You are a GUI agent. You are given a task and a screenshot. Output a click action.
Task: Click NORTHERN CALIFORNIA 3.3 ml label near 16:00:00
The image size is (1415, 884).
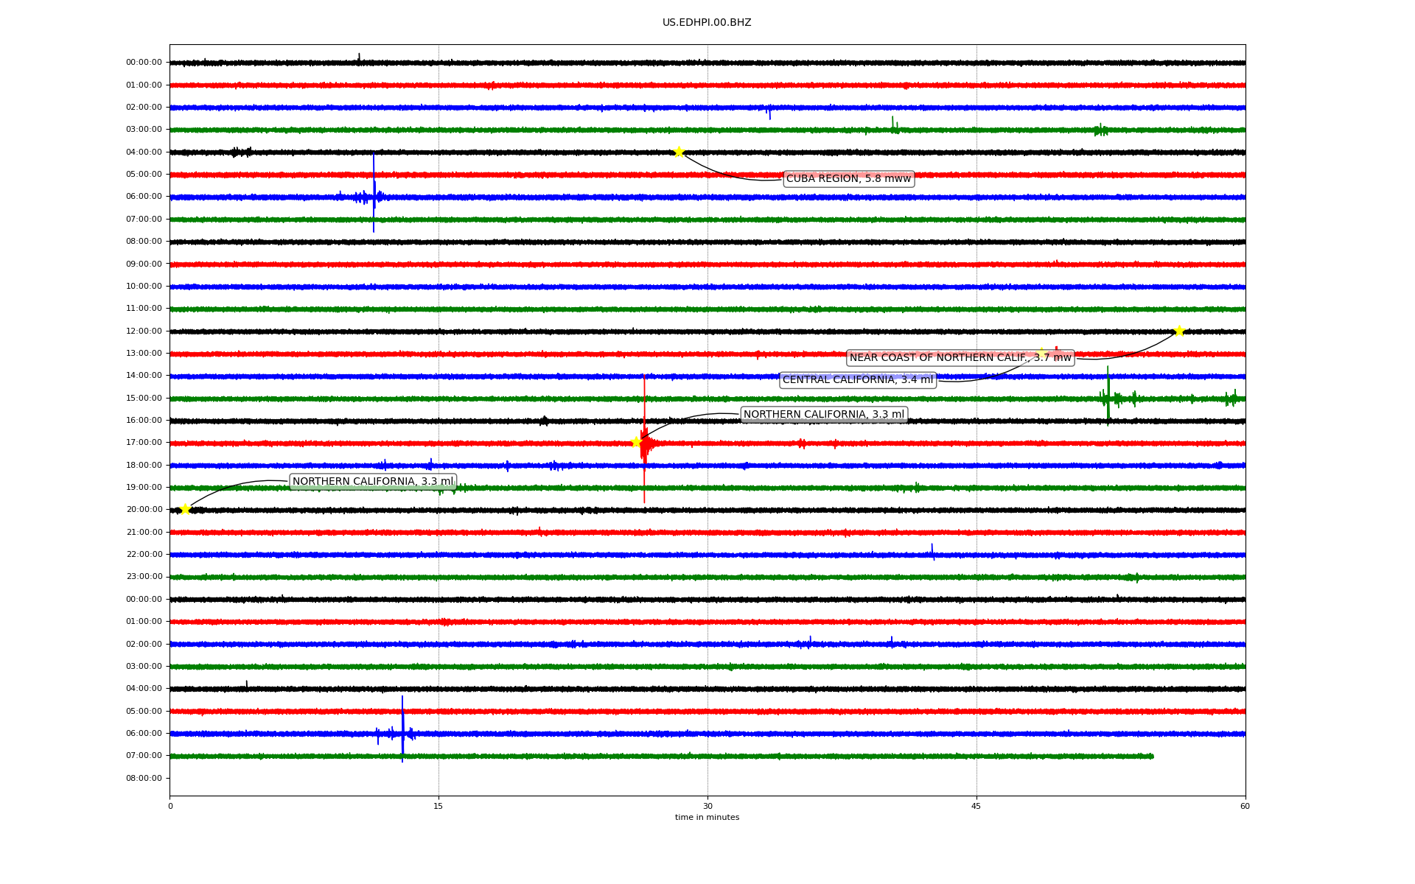coord(823,415)
